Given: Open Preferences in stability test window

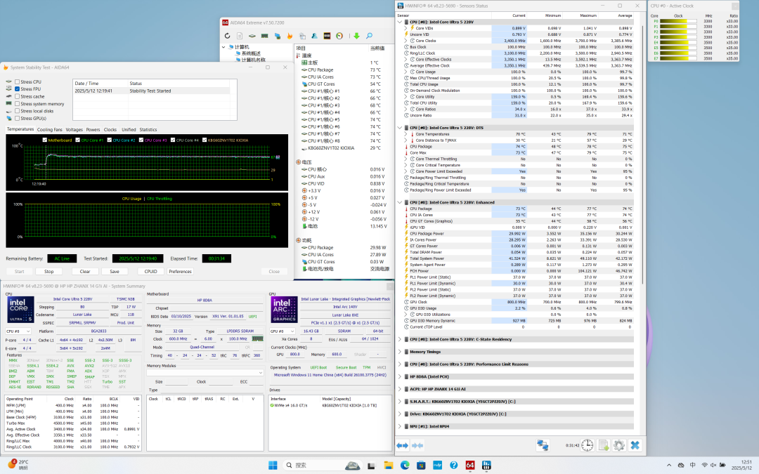Looking at the screenshot, I should coord(180,271).
